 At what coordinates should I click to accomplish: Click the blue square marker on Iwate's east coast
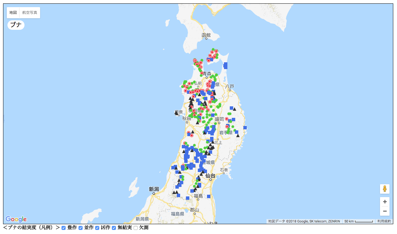click(245, 128)
